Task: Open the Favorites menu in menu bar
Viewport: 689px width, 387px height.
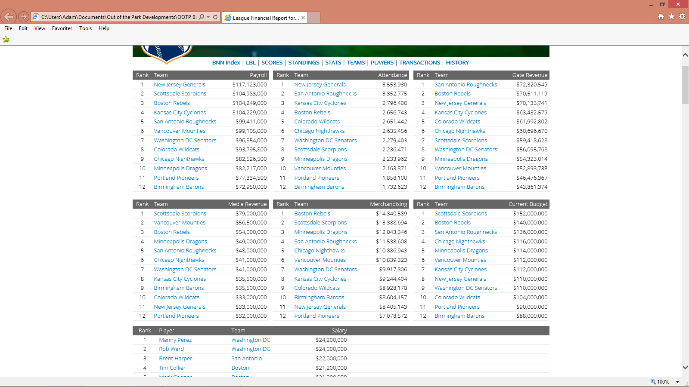Action: [x=62, y=28]
